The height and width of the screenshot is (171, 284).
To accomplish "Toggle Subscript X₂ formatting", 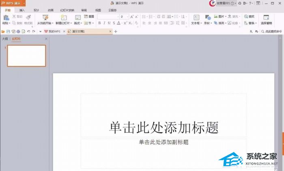I will 130,23.
